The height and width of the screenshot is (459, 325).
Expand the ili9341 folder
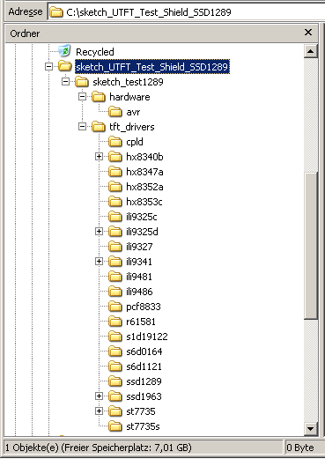point(99,262)
